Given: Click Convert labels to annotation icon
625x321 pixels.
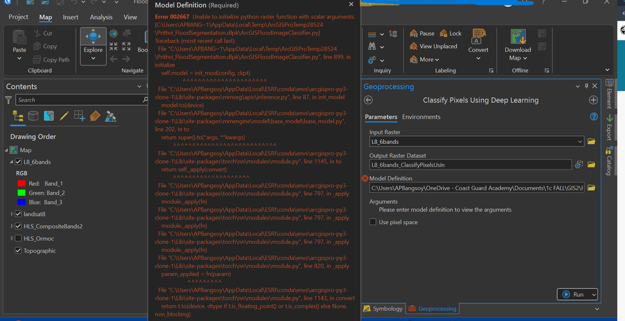Looking at the screenshot, I should (478, 36).
